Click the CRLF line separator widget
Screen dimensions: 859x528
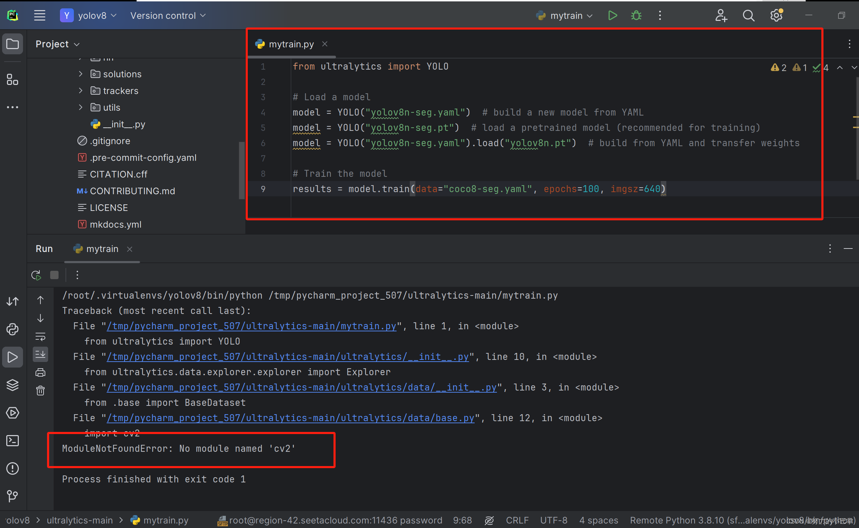pyautogui.click(x=517, y=520)
